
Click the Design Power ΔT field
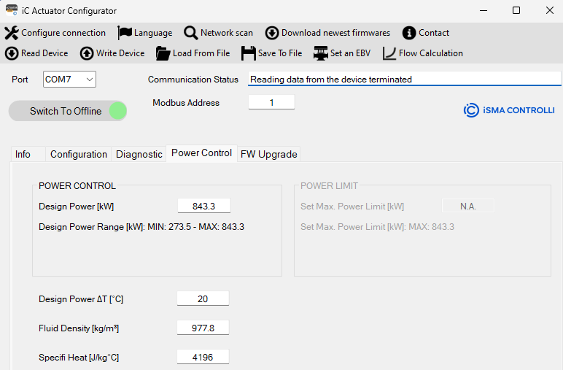pyautogui.click(x=203, y=298)
